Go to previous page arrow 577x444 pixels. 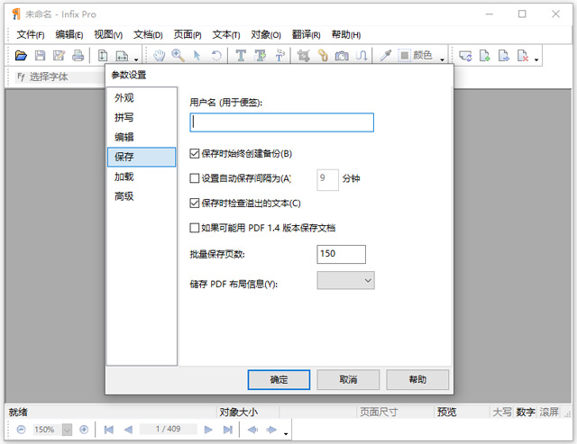(x=128, y=430)
